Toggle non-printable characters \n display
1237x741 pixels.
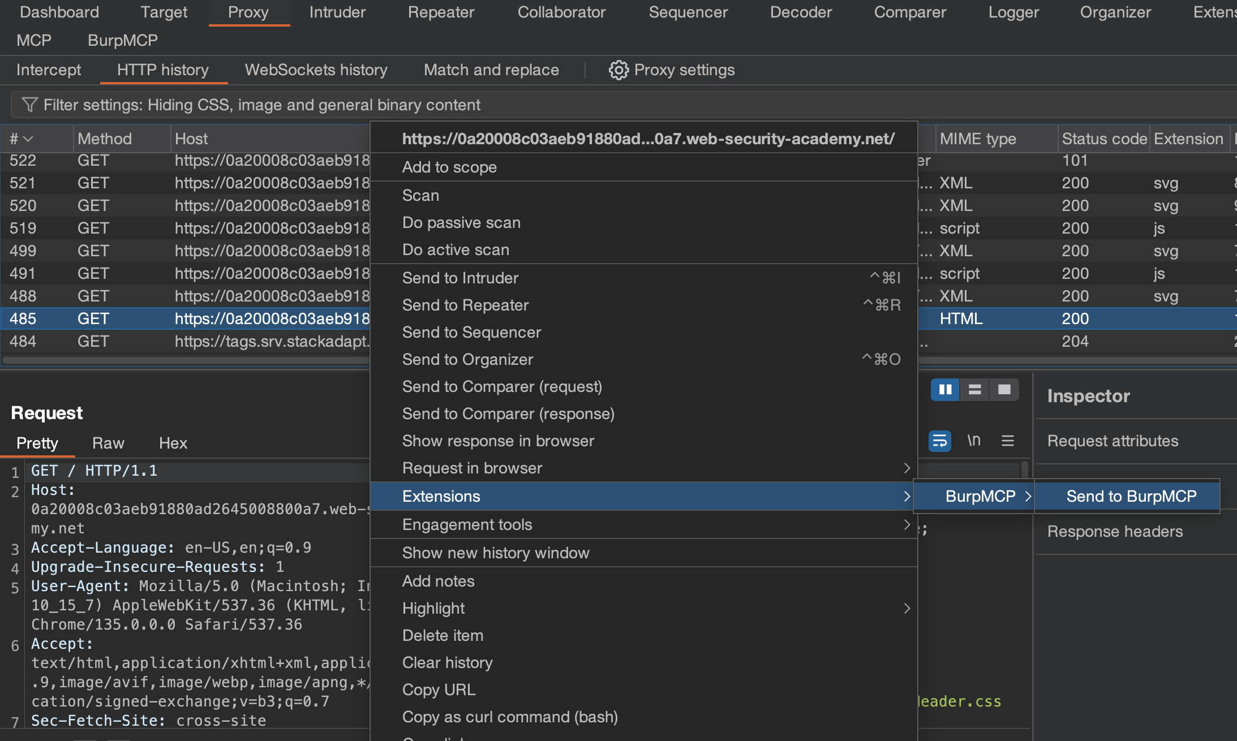(973, 441)
